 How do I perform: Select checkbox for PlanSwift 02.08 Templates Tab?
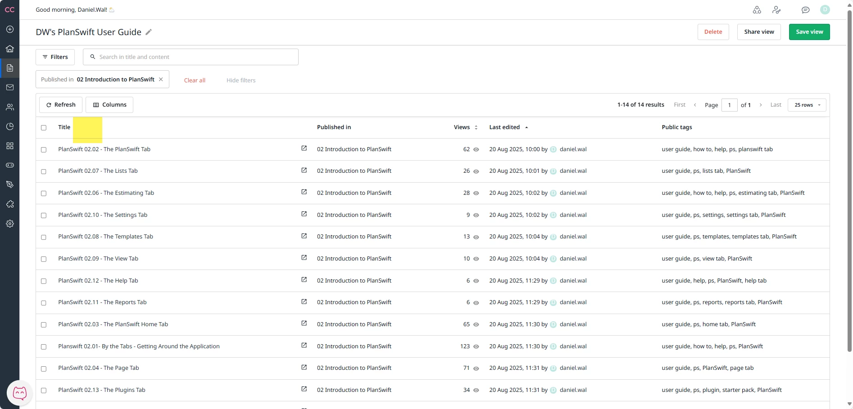point(44,237)
